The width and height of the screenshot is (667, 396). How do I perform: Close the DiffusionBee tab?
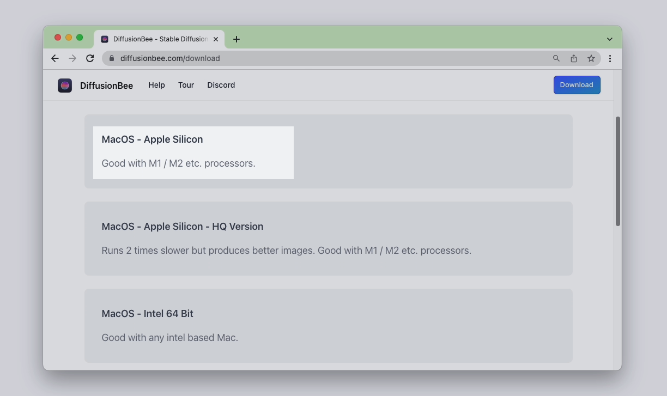[216, 39]
